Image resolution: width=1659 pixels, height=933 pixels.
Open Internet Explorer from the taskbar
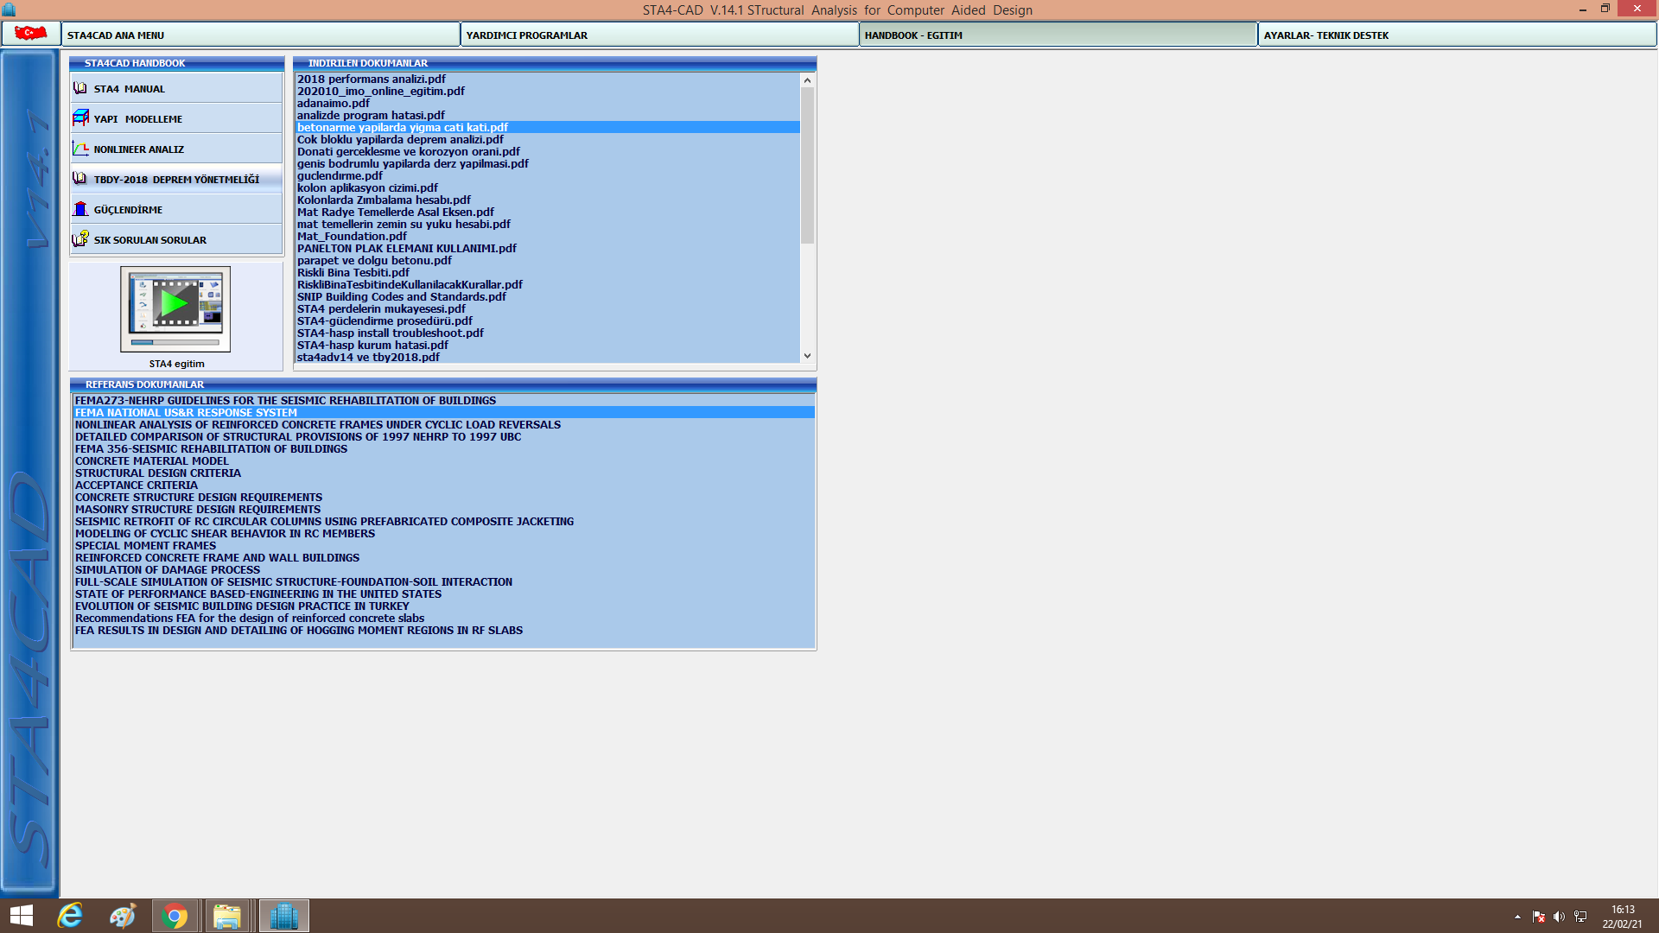pos(70,916)
